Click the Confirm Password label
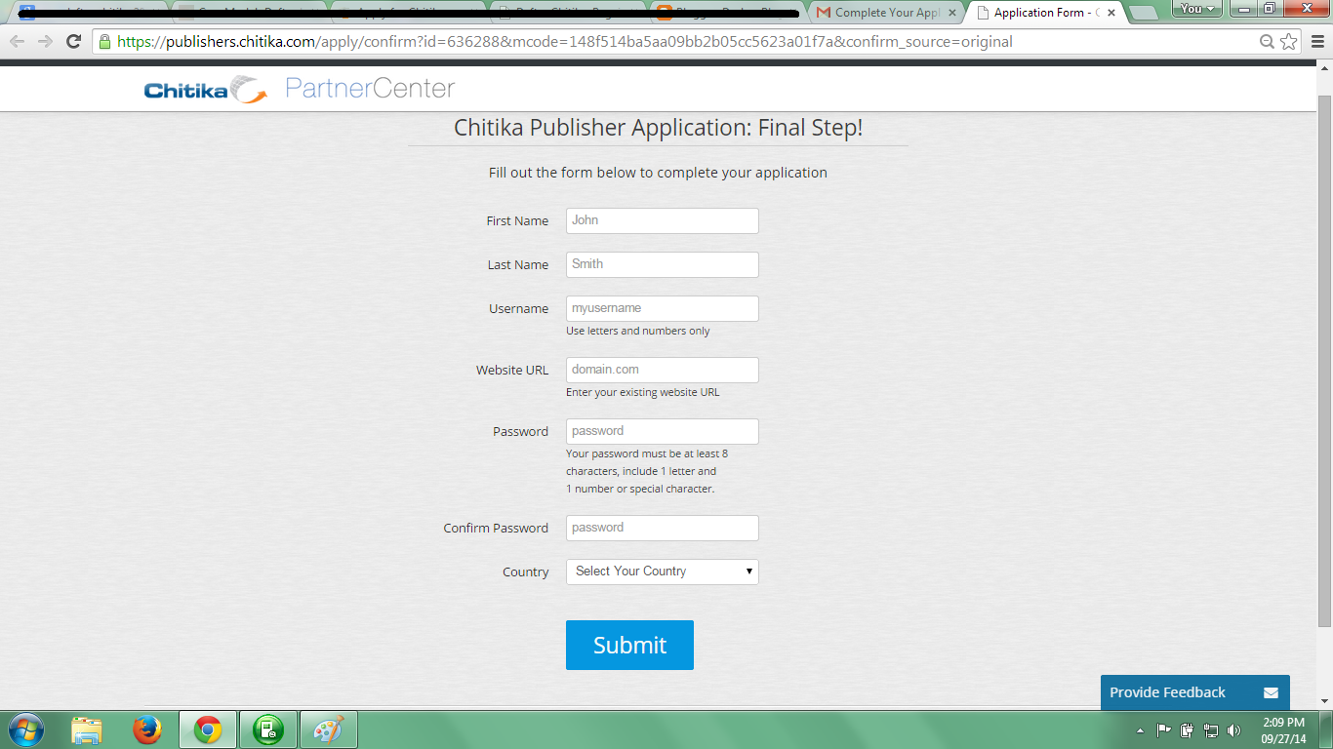Screen dimensions: 1333x749 pyautogui.click(x=496, y=529)
